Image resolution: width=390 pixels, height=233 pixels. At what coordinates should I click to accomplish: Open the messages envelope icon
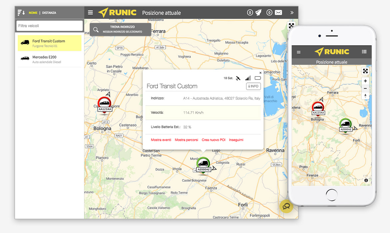[x=278, y=12]
